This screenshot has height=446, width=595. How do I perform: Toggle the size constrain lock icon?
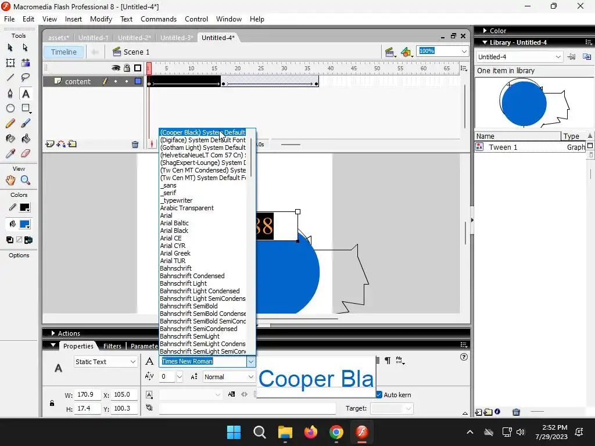point(52,403)
